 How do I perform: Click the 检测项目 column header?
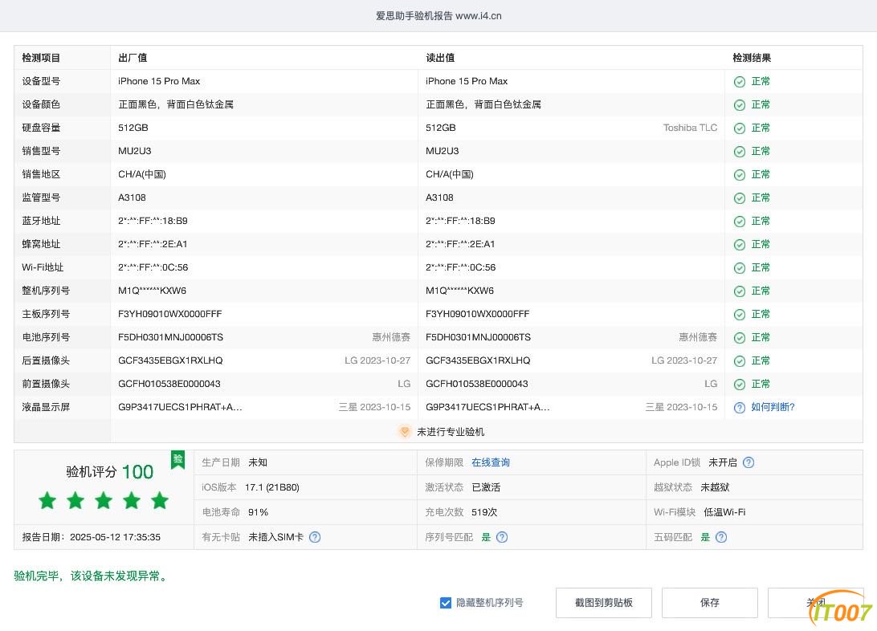tap(41, 58)
